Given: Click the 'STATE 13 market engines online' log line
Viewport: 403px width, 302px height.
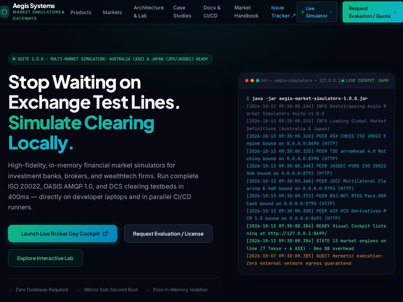Looking at the screenshot, I should pos(316,245).
